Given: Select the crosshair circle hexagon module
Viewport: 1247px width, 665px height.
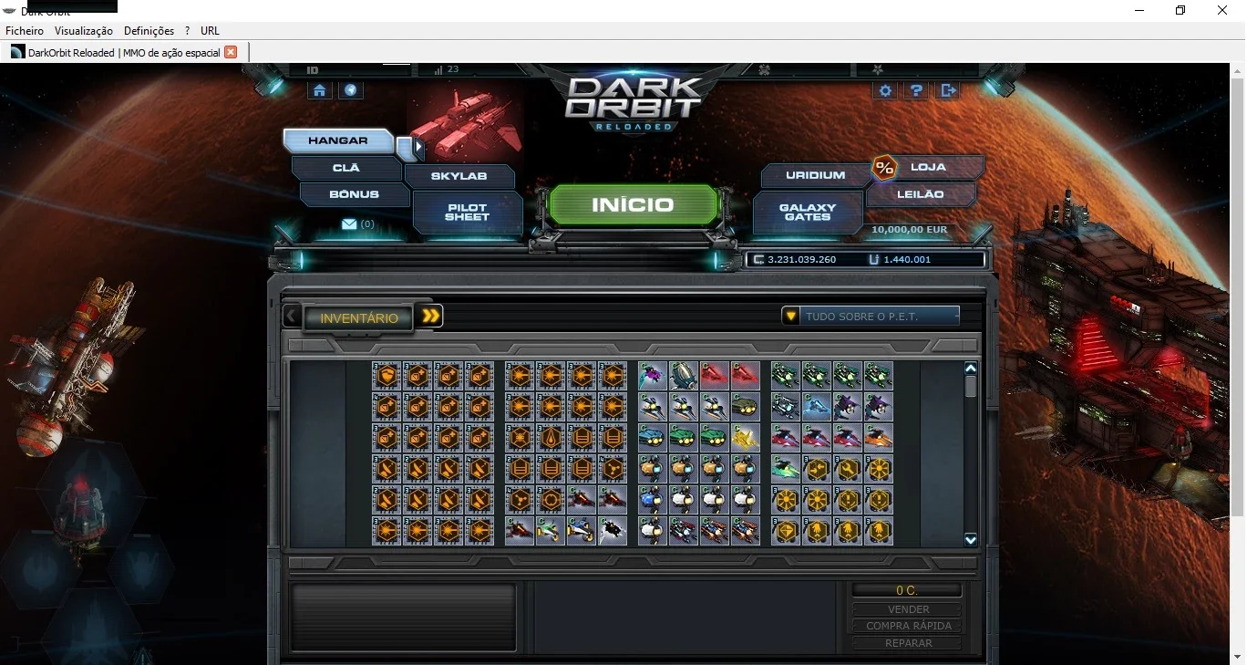Looking at the screenshot, I should (x=551, y=500).
